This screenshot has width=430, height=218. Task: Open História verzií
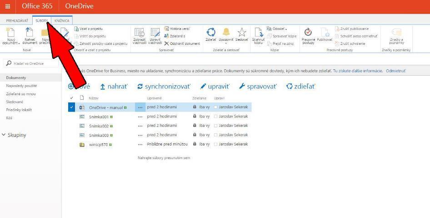click(177, 29)
